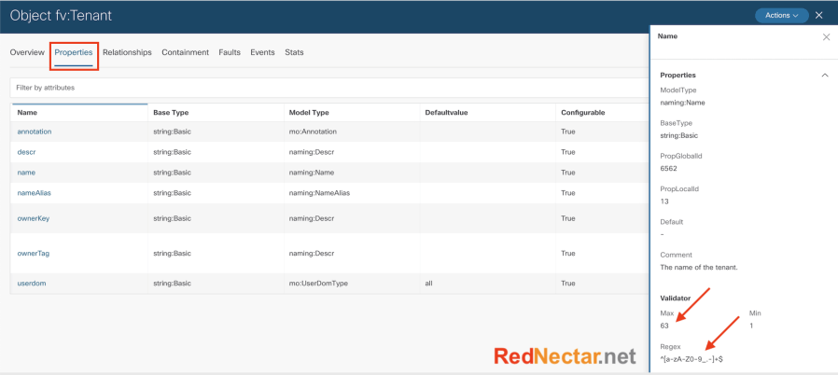838x375 pixels.
Task: Open the Relationships tab
Action: pyautogui.click(x=127, y=53)
